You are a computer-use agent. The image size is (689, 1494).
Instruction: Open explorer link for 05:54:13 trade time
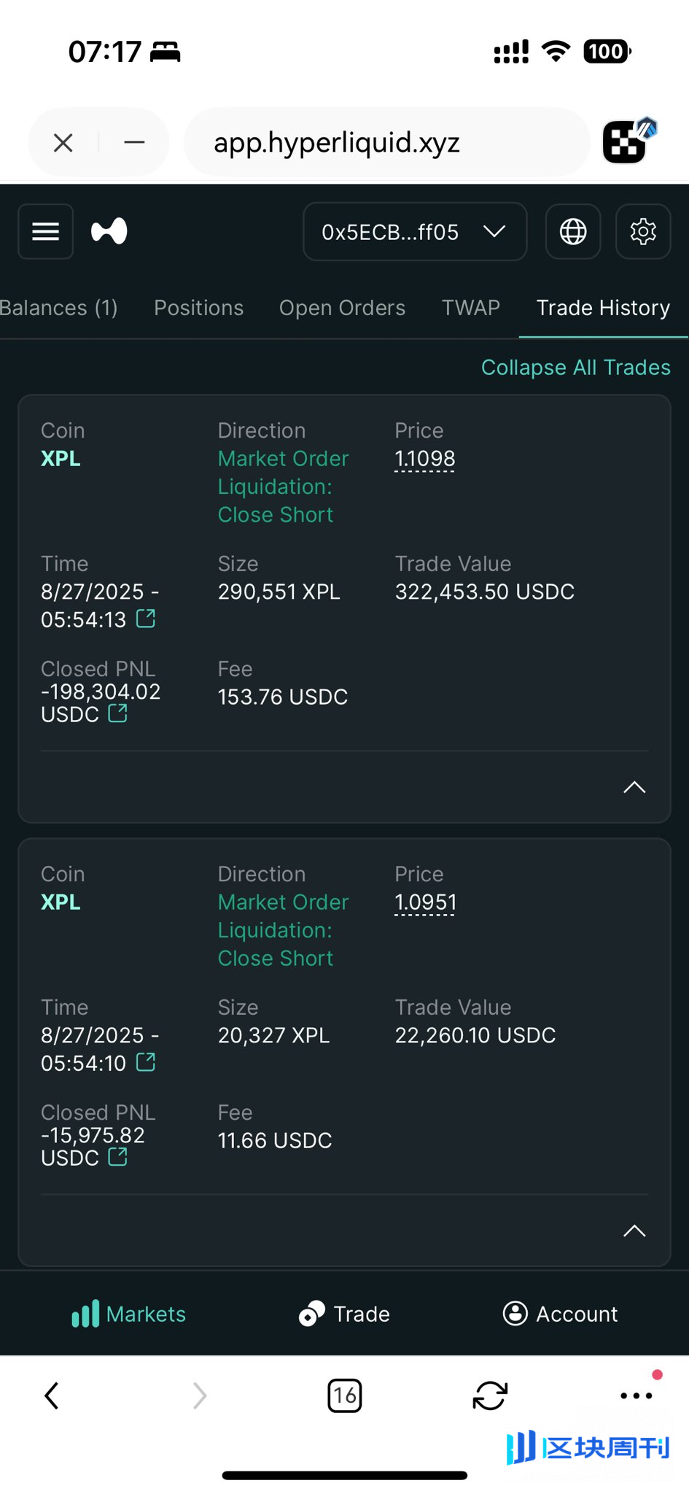pos(146,619)
